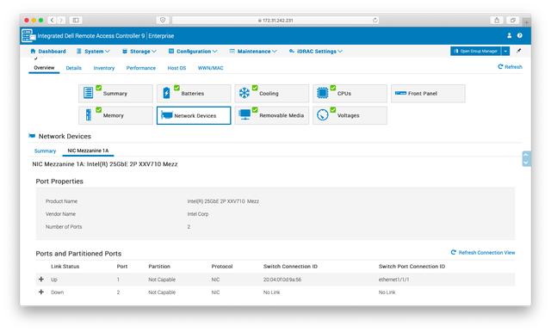Click the browser address bar

(275, 21)
